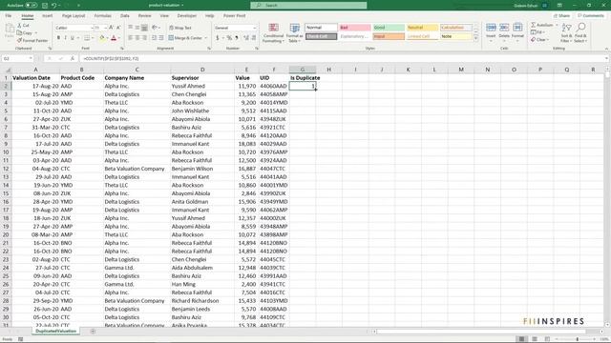This screenshot has width=611, height=343.
Task: Click Decrease Decimal icon
Action: (254, 38)
